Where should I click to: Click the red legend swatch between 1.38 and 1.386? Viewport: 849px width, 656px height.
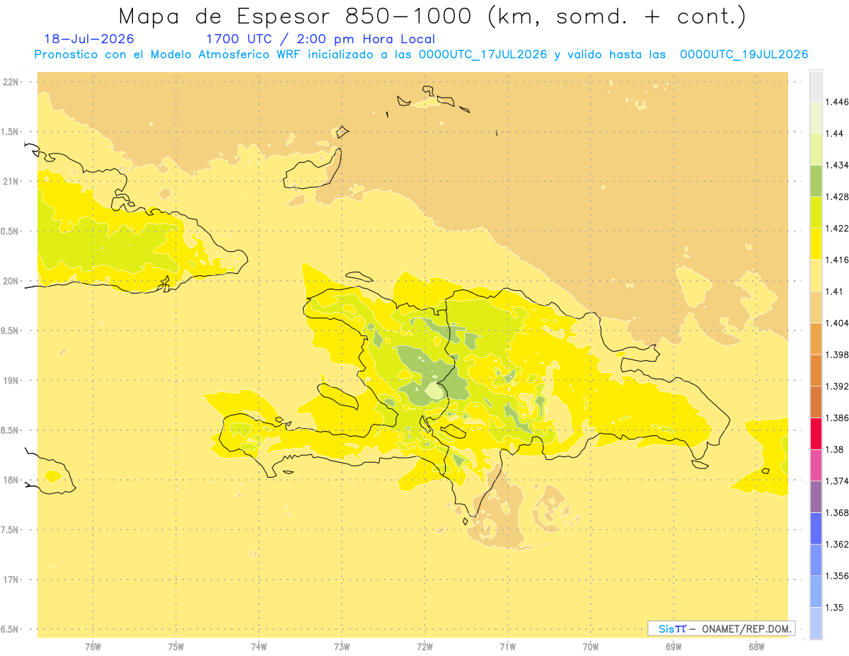coord(816,433)
